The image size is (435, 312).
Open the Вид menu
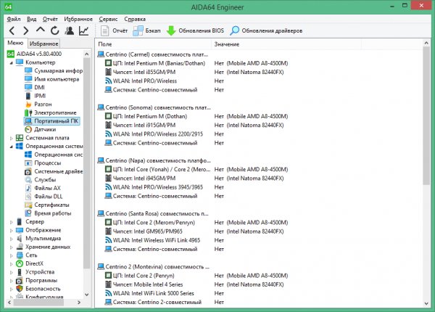coord(32,19)
